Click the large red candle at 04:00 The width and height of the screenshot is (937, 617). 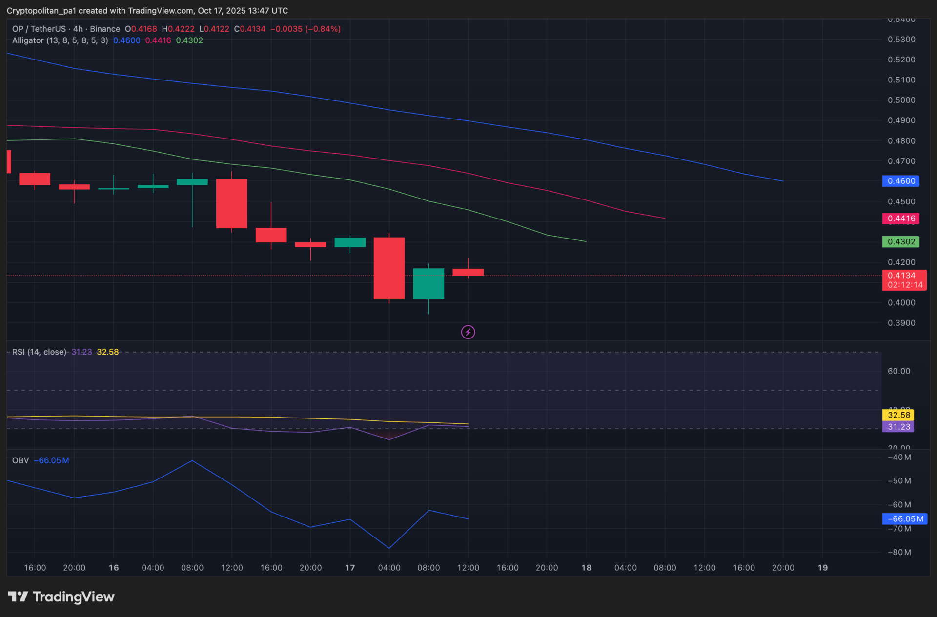click(x=389, y=268)
